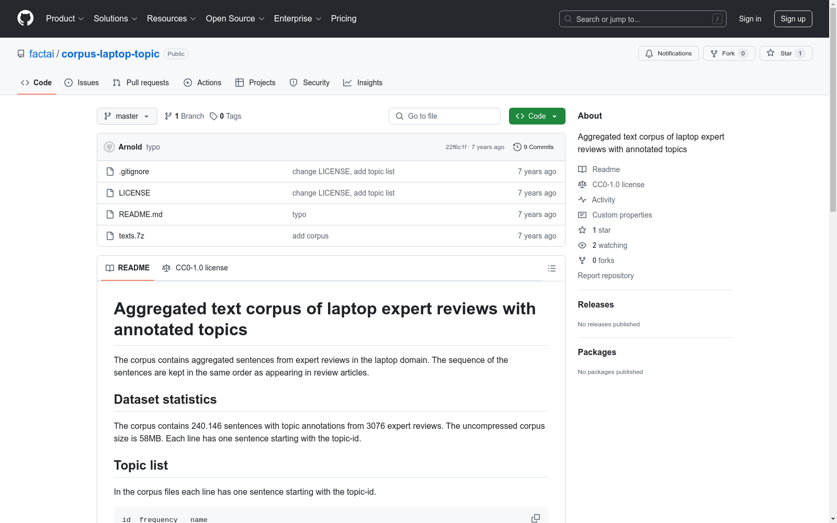Screen dimensions: 837x523
Task: Open the master branch selector
Action: [127, 116]
